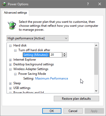This screenshot has height=116, width=106.
Task: Click Restore plan defaults button
Action: pyautogui.click(x=76, y=99)
